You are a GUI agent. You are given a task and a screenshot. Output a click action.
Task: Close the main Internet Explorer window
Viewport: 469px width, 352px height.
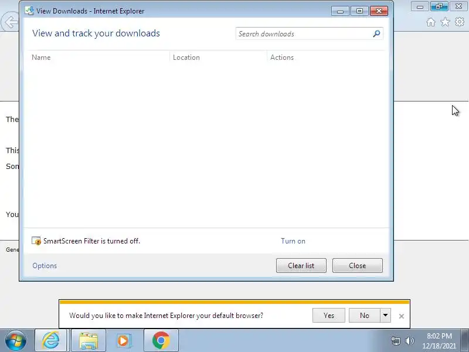[458, 6]
